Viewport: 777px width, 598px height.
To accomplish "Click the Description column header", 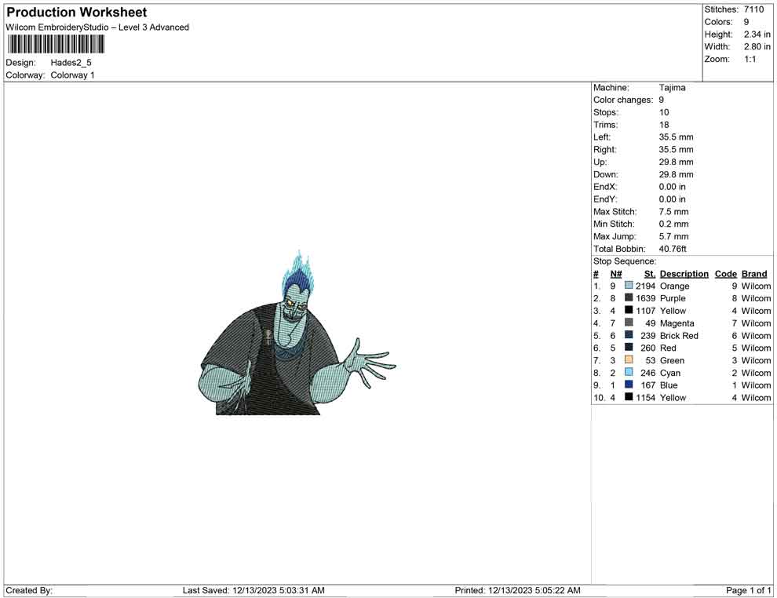I will pyautogui.click(x=684, y=274).
